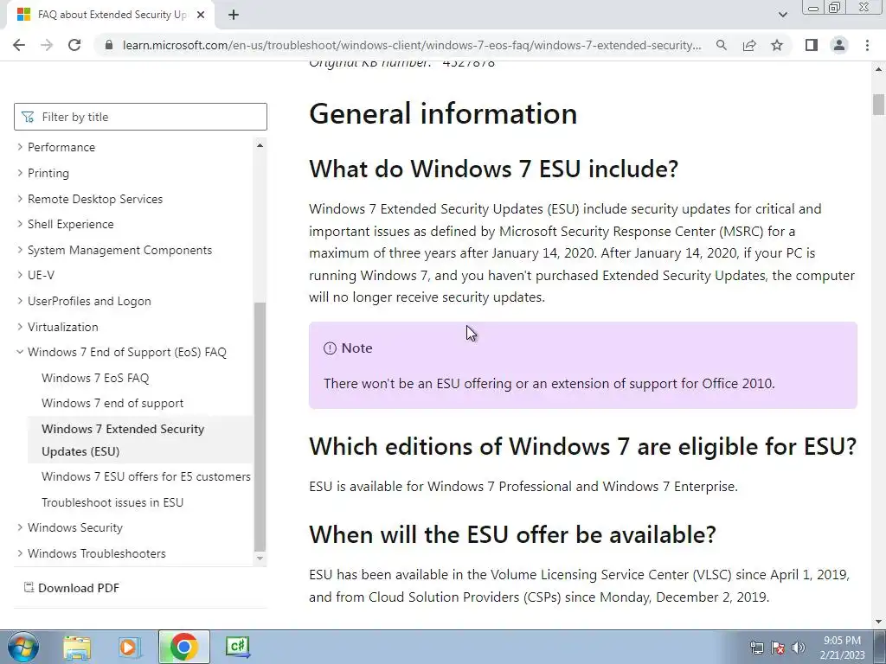Click heading When will the ESU offer be available?
The width and height of the screenshot is (886, 664).
pos(512,534)
